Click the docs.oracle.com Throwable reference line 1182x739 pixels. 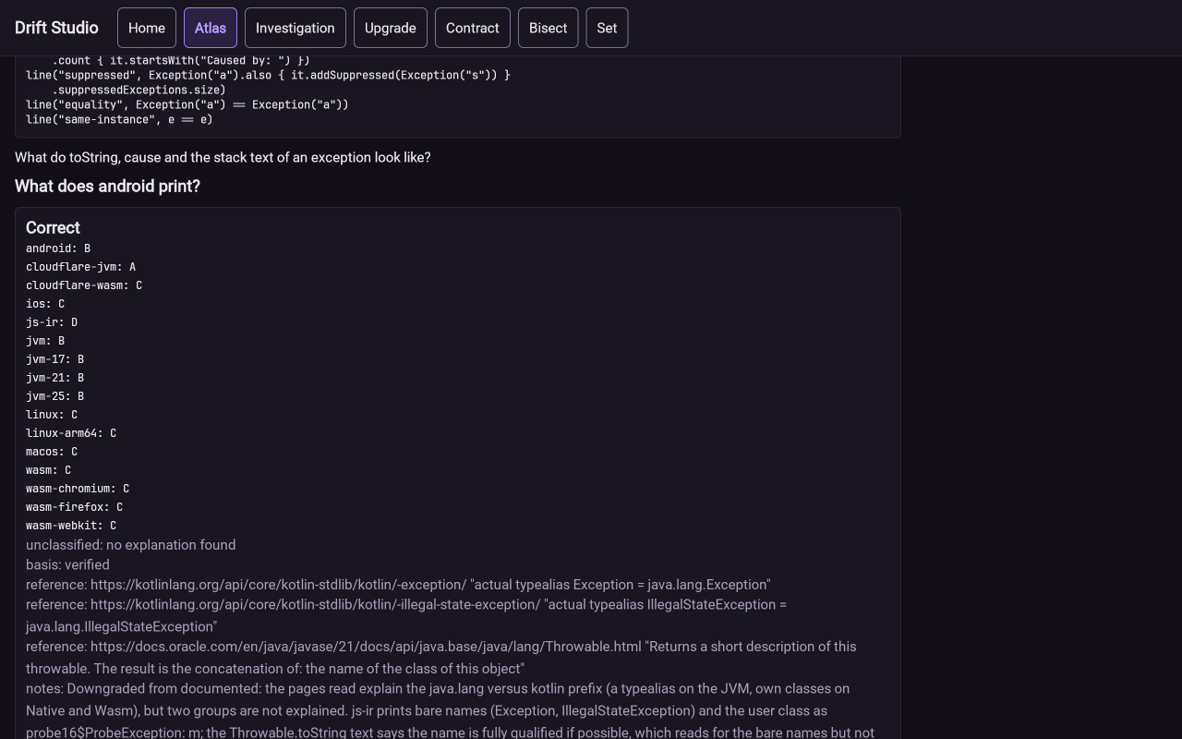(440, 658)
